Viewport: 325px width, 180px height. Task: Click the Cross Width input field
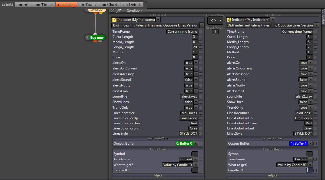(x=215, y=32)
